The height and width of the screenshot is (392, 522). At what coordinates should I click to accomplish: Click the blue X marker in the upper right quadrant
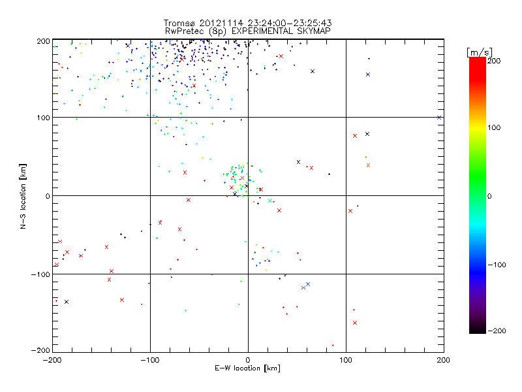point(368,74)
